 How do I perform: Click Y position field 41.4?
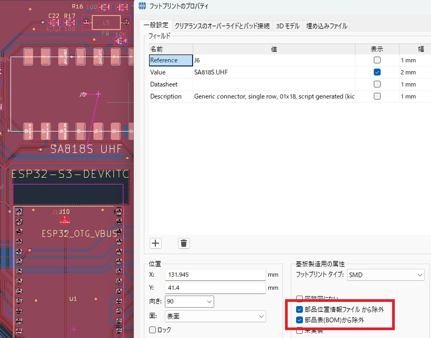coord(215,288)
